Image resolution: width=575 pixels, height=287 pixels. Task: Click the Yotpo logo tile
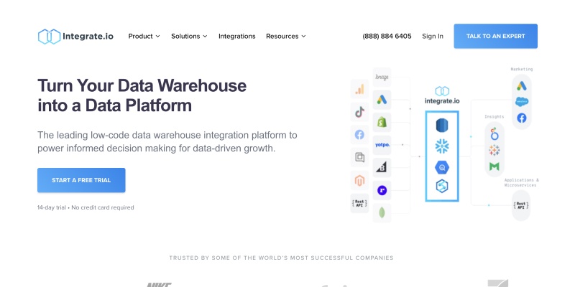click(x=382, y=145)
